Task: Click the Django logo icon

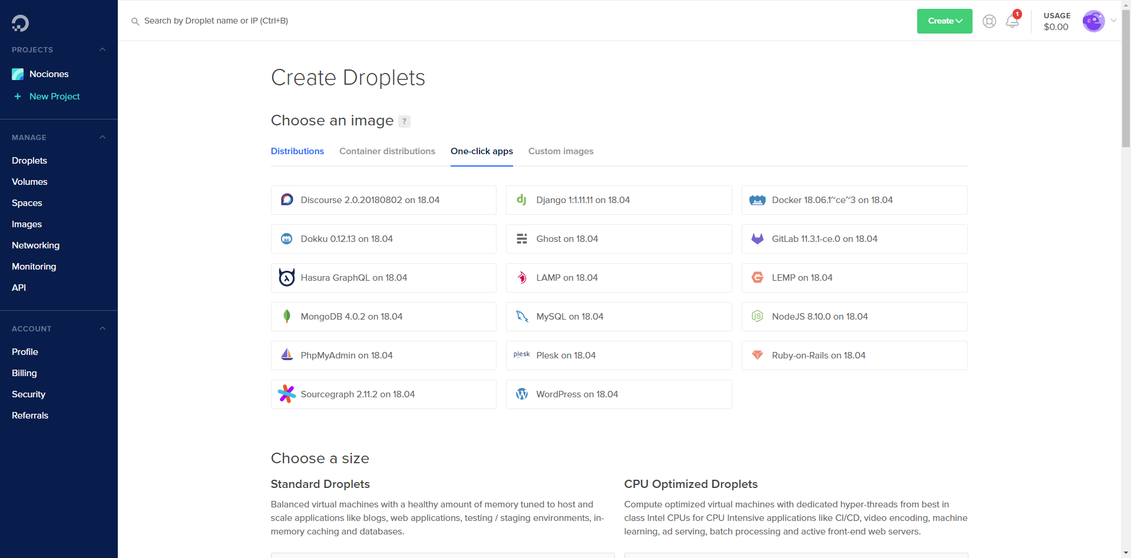Action: [521, 200]
